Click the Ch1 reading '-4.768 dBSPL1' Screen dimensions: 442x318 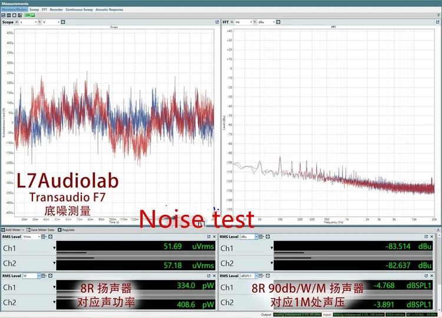[403, 286]
